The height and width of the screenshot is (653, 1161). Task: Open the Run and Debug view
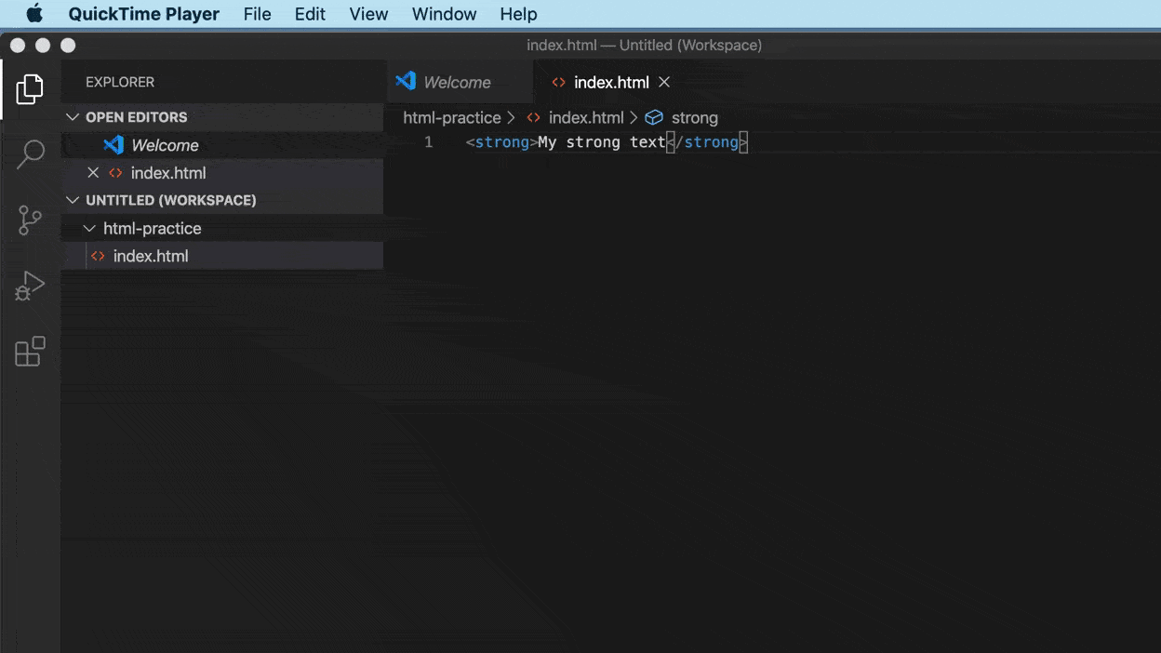(30, 286)
